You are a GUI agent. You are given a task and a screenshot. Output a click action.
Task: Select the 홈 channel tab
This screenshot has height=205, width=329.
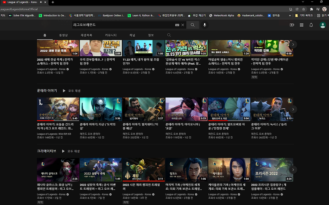click(45, 35)
